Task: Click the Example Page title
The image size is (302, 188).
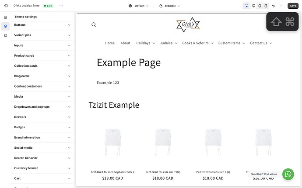Action: coord(129,63)
